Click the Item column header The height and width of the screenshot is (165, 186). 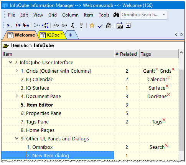pos(58,54)
